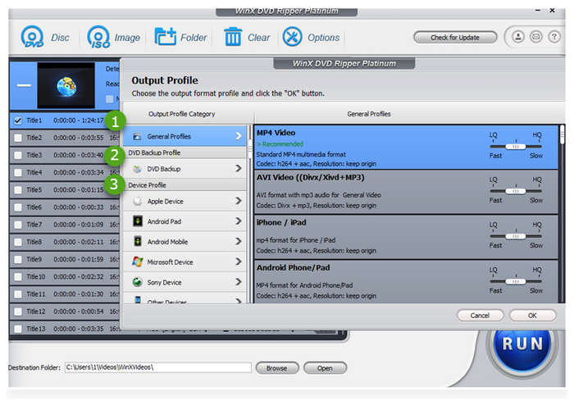Click the Open folder button
The width and height of the screenshot is (574, 405).
tap(325, 368)
